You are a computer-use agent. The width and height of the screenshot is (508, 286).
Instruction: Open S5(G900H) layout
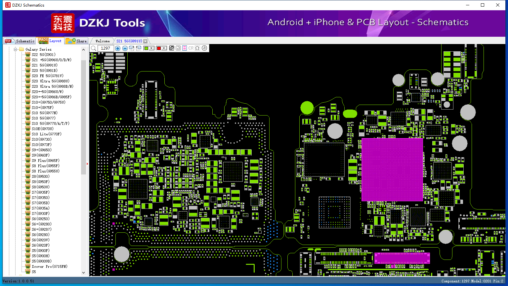[41, 256]
